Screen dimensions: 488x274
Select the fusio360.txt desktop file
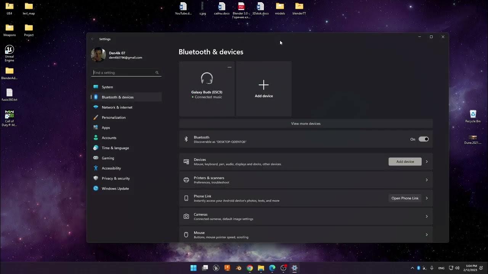pos(9,95)
